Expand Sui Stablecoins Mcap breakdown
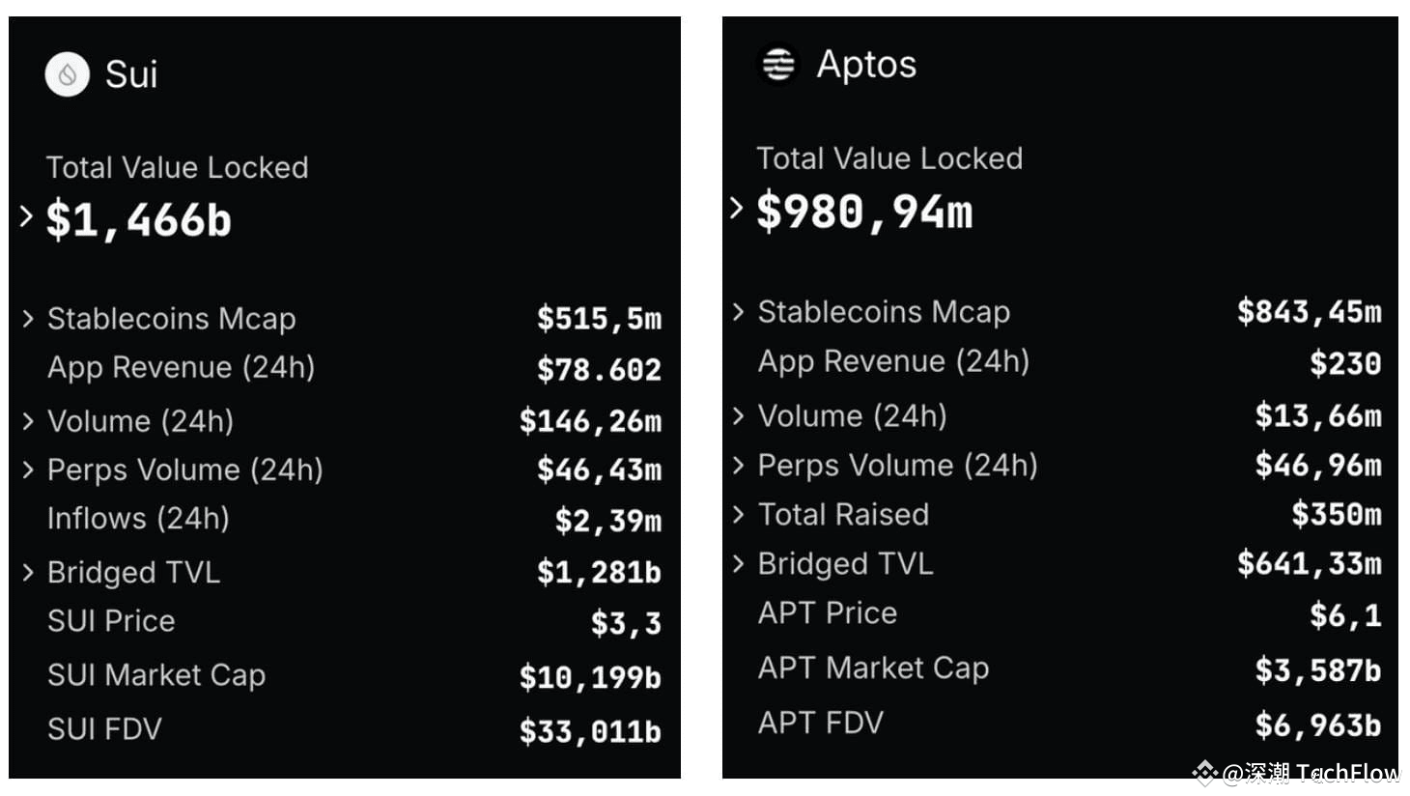The height and width of the screenshot is (796, 1410). [x=28, y=319]
